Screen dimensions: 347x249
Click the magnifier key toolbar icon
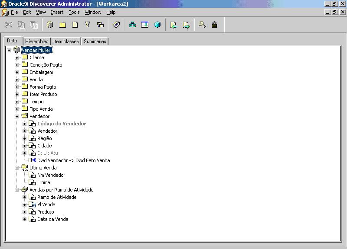click(202, 25)
